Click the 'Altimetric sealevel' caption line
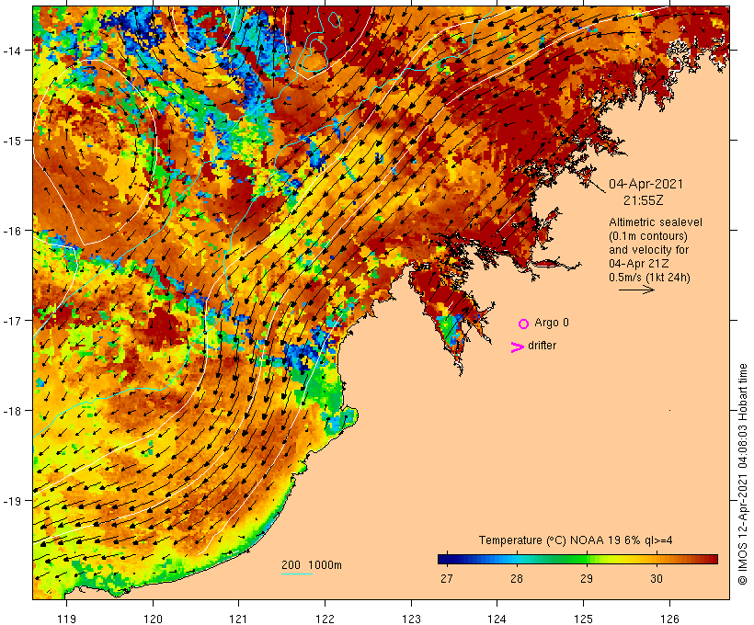Image resolution: width=754 pixels, height=625 pixels. pos(656,222)
